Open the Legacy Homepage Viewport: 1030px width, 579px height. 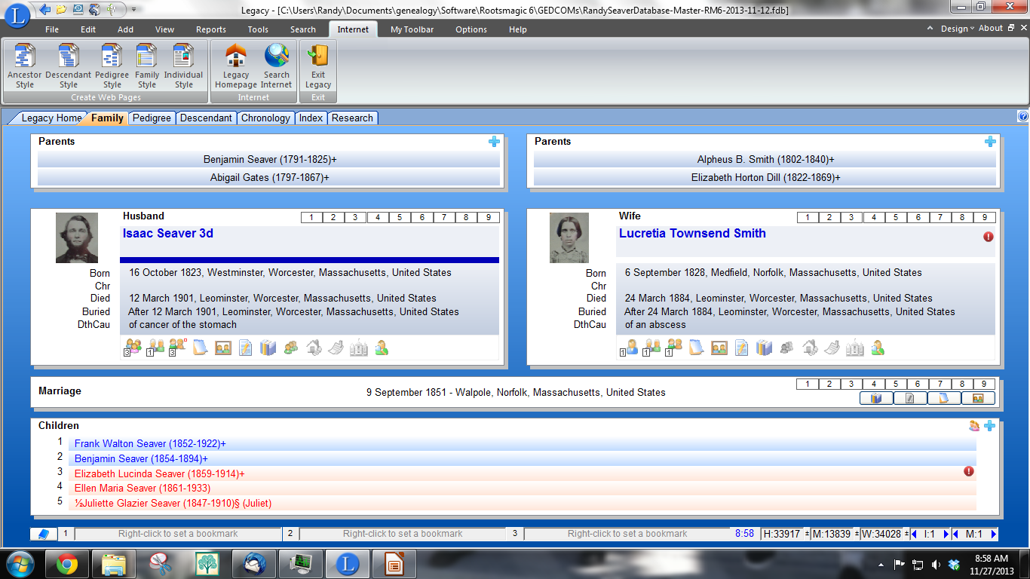(x=236, y=66)
